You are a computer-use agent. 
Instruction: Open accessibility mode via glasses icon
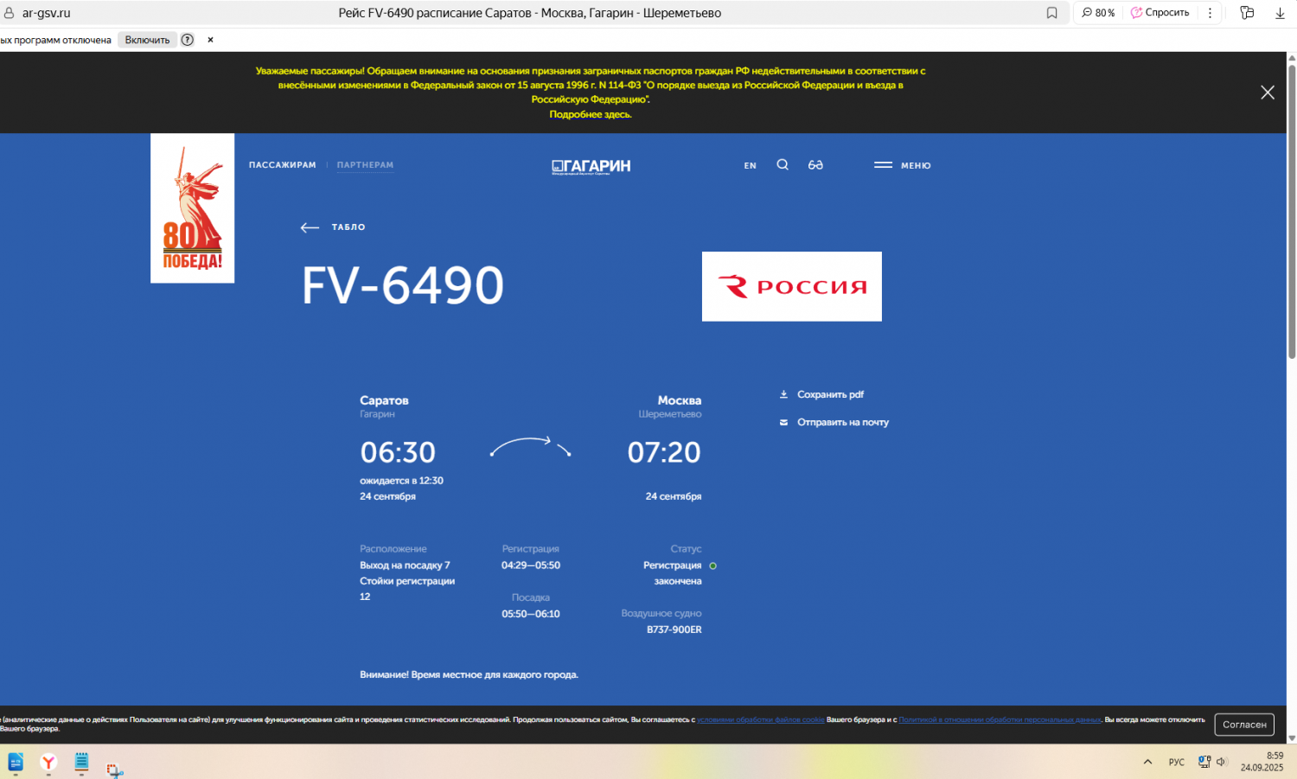[815, 165]
